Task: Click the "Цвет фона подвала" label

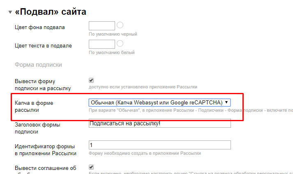Action: (x=40, y=27)
